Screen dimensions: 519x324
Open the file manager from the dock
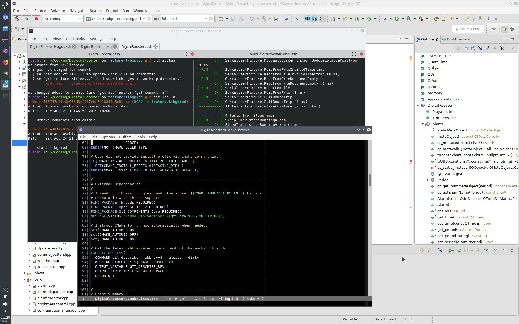pyautogui.click(x=5, y=28)
